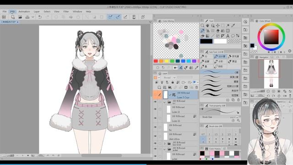Select the Pen tool in Tool panel
The height and width of the screenshot is (165, 293).
(202, 31)
